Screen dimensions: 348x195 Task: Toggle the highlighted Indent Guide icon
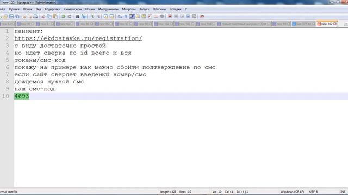point(132,16)
